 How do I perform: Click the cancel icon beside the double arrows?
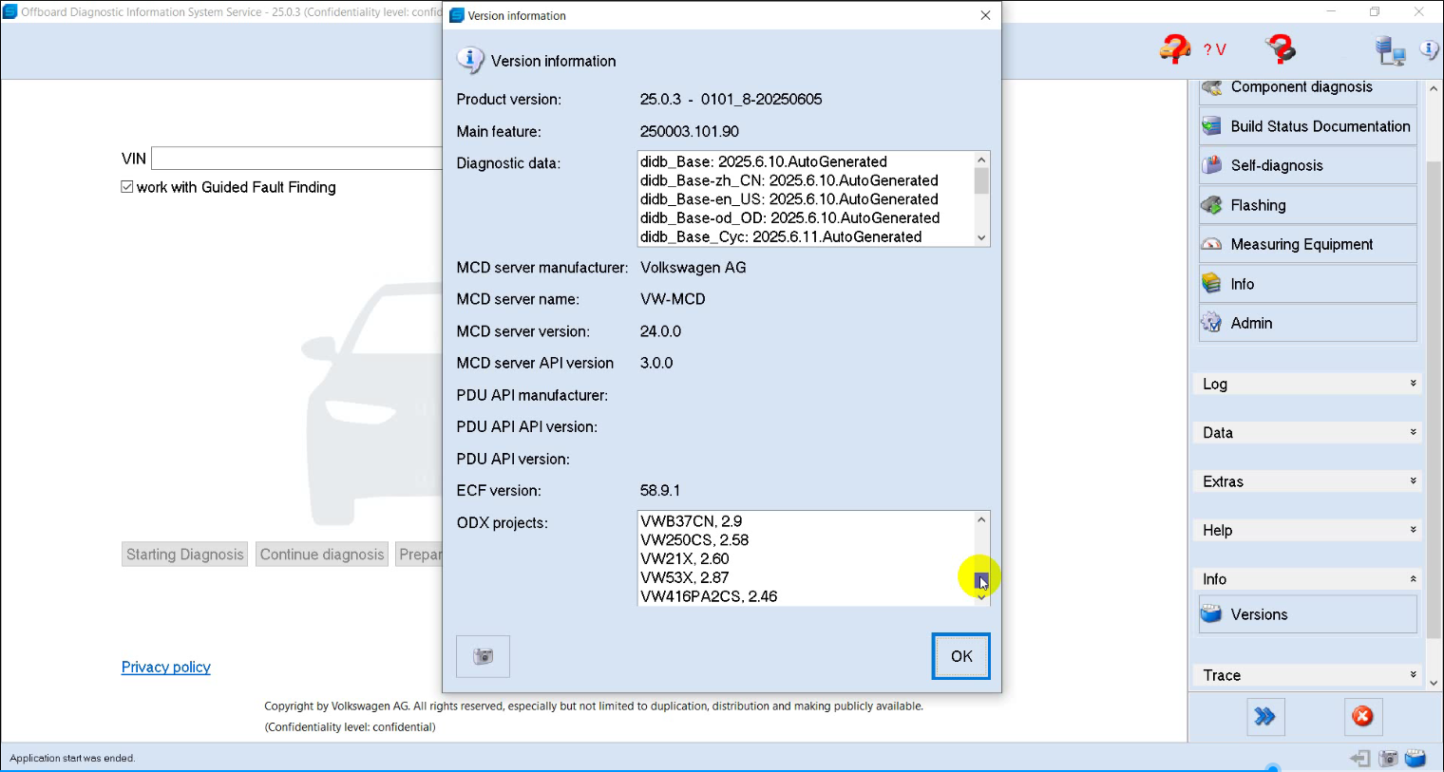point(1363,717)
